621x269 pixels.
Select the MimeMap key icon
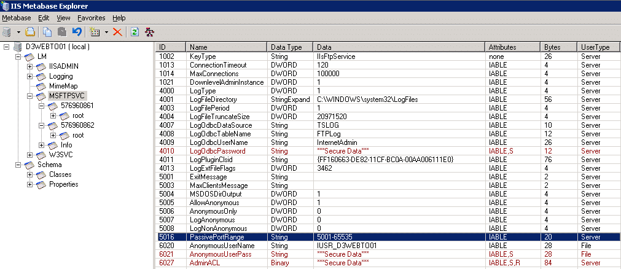pos(41,86)
